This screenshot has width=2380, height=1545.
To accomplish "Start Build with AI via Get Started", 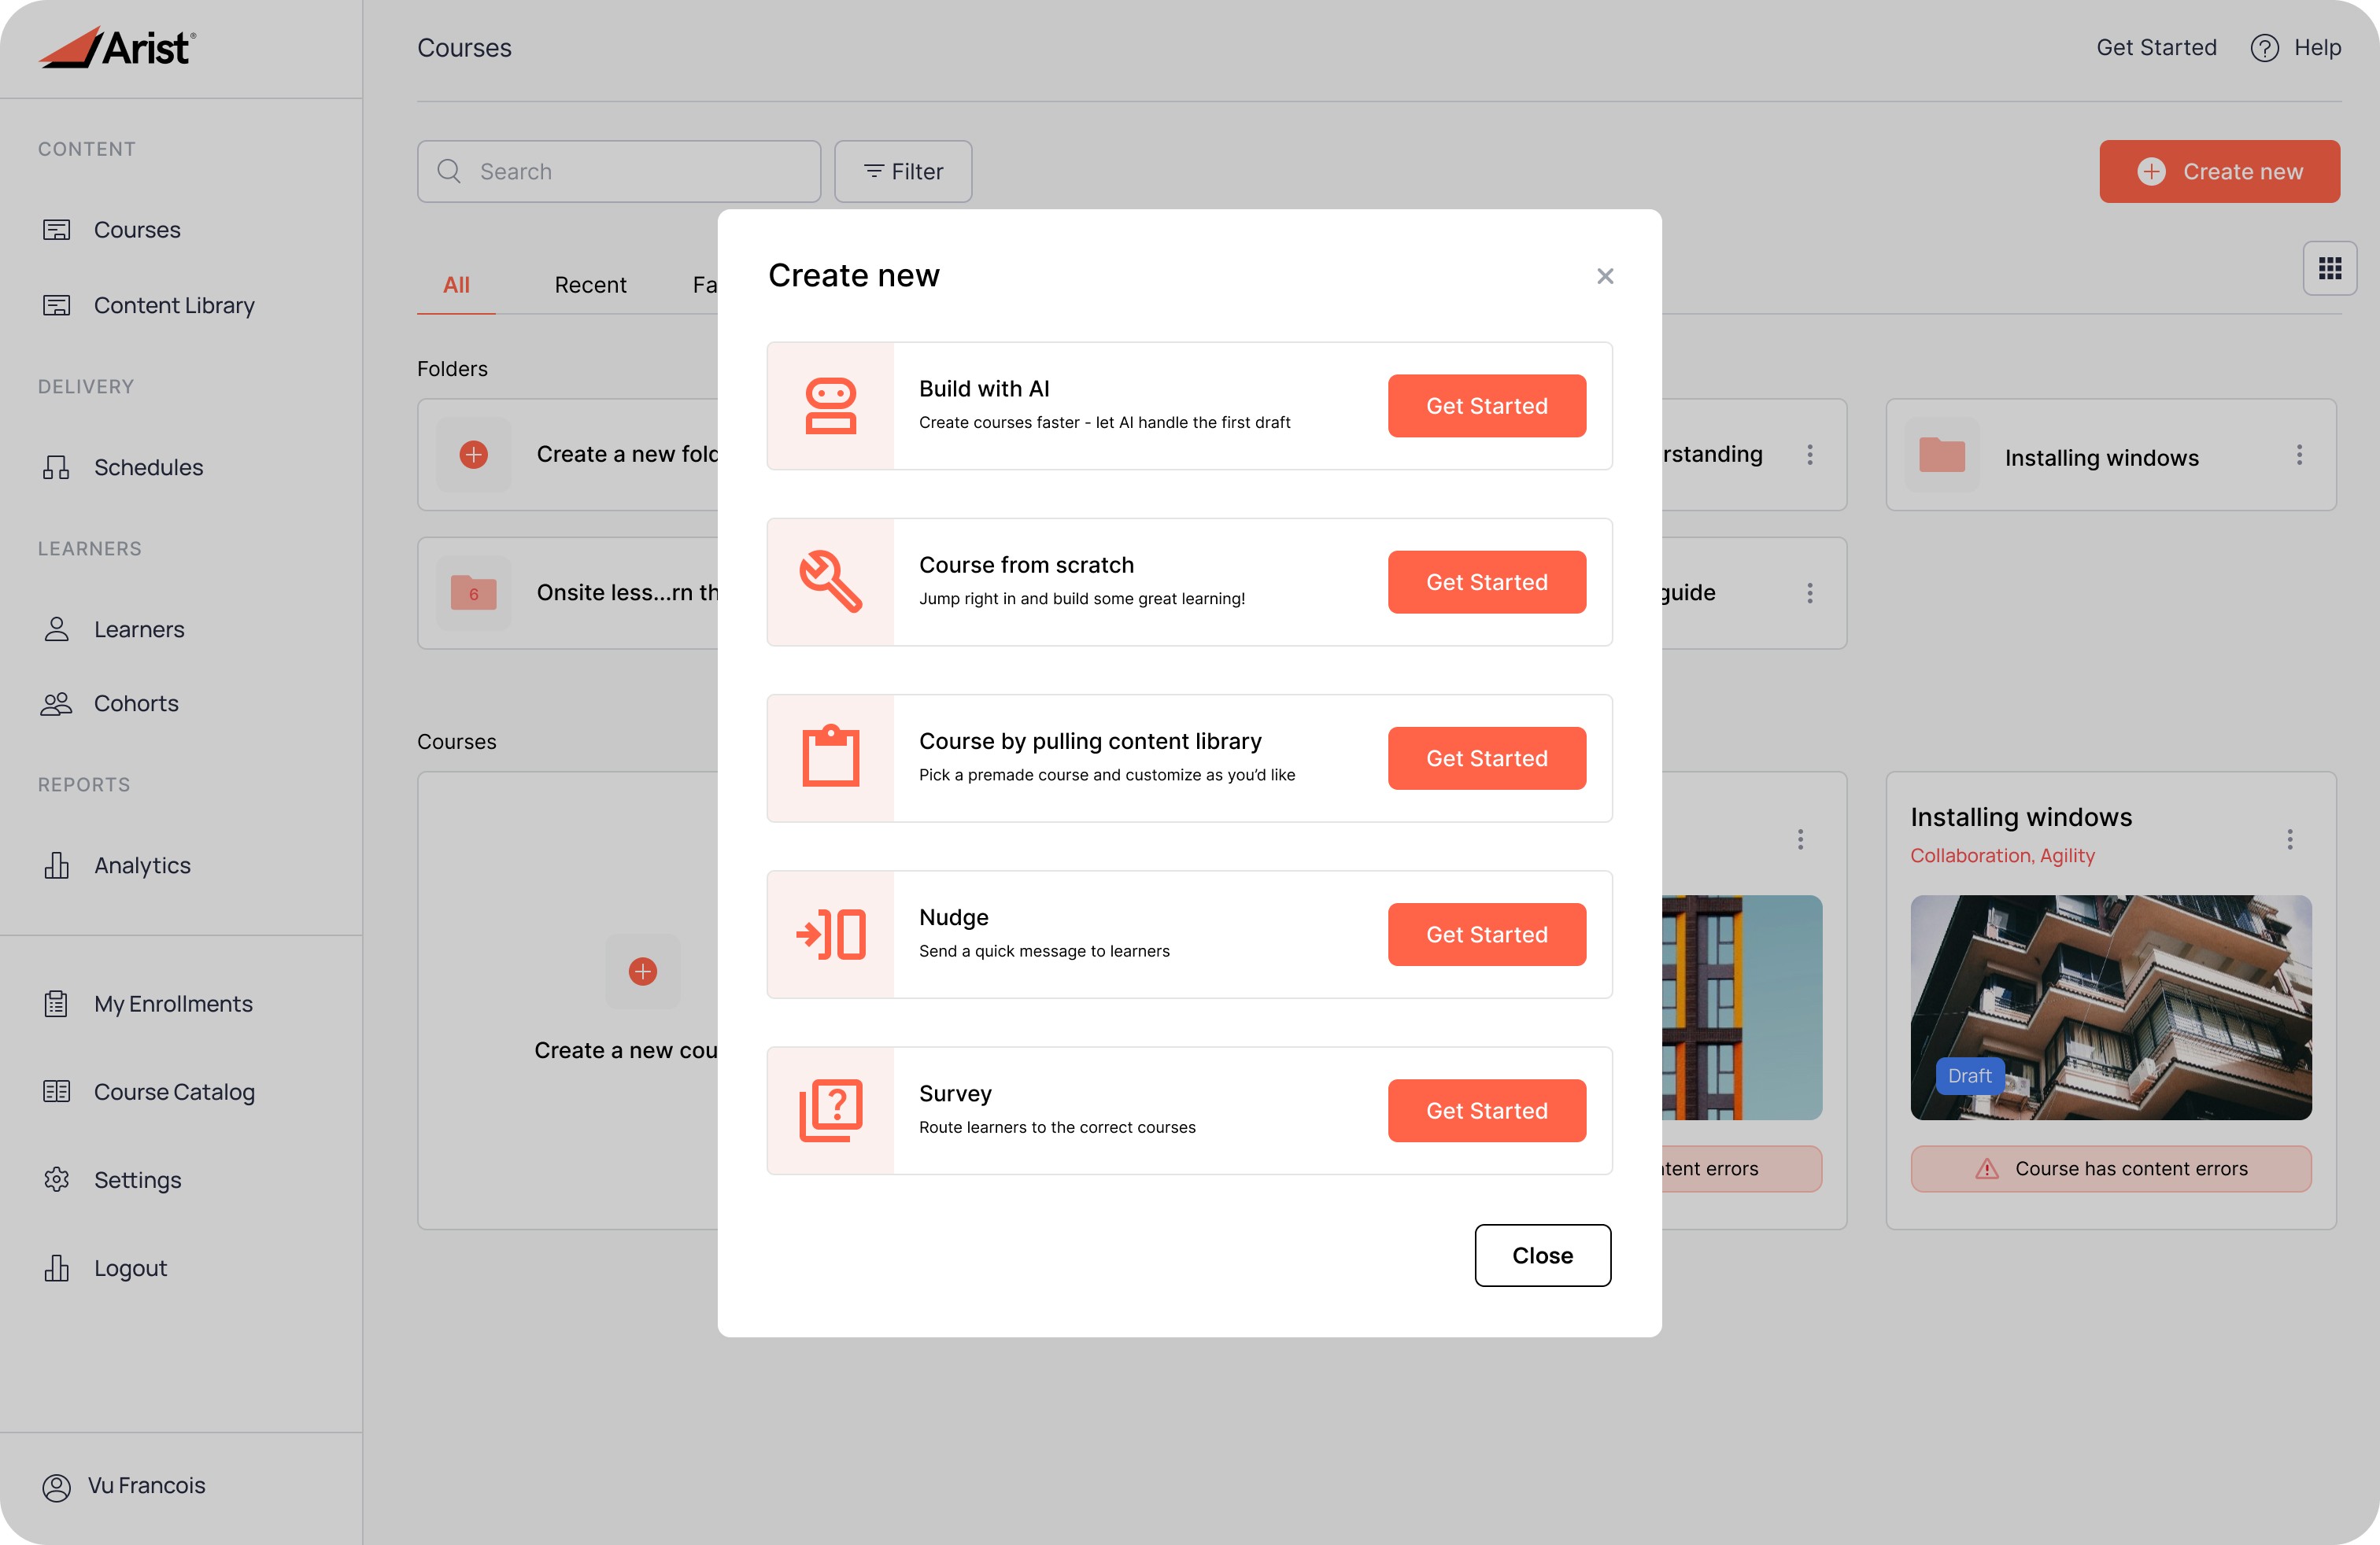I will click(x=1486, y=406).
